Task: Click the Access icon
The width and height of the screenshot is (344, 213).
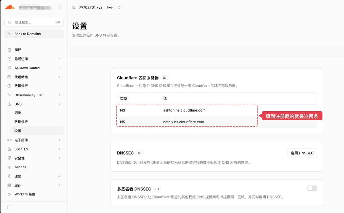Action: pyautogui.click(x=9, y=167)
